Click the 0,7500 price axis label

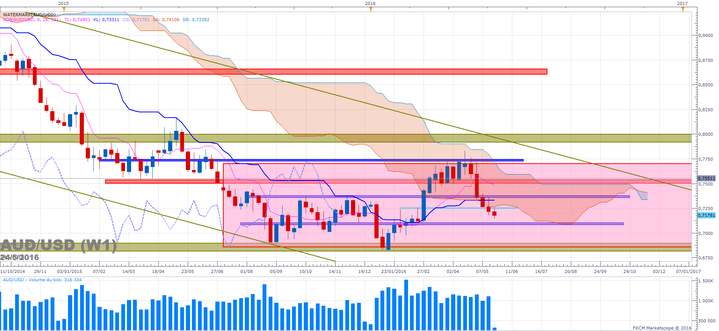pos(705,184)
